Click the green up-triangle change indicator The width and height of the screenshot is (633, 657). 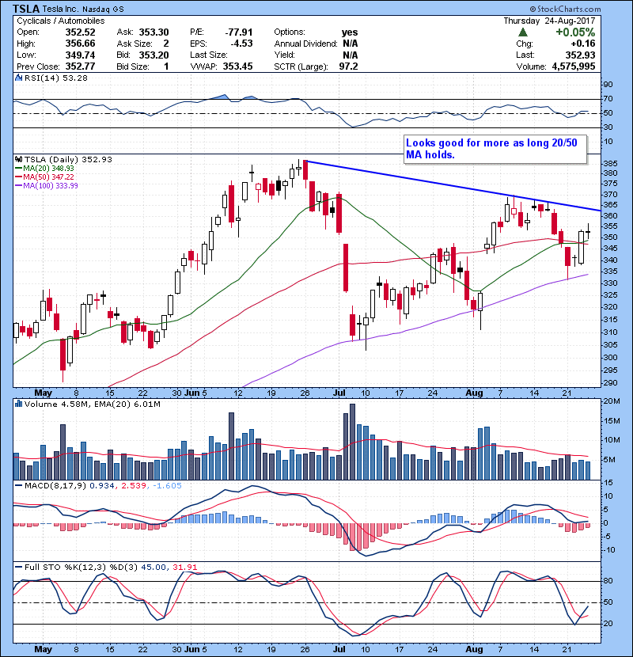pos(523,32)
